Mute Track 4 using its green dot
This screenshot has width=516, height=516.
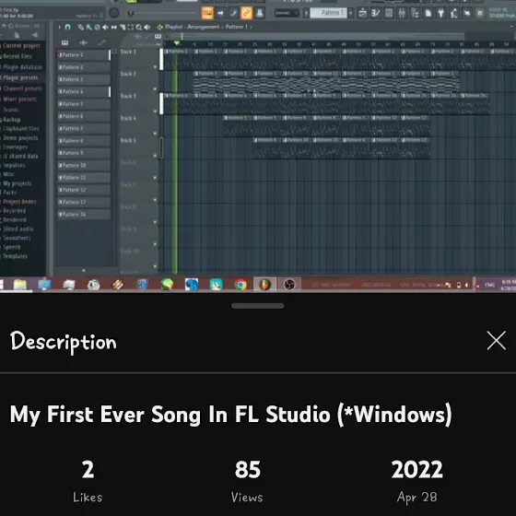(155, 134)
